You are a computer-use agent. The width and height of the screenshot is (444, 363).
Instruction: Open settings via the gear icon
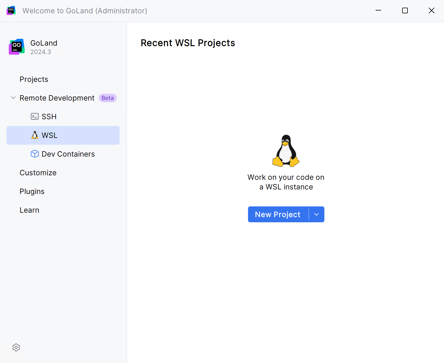(16, 347)
